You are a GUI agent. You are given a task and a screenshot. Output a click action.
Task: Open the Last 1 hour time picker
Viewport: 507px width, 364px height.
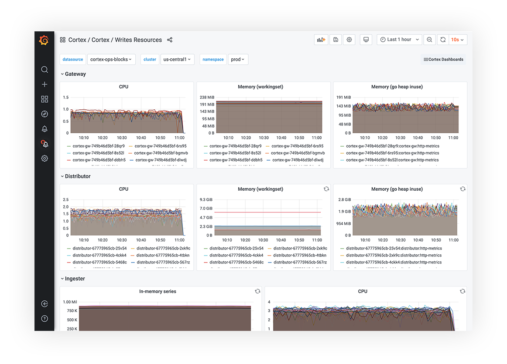click(x=398, y=40)
